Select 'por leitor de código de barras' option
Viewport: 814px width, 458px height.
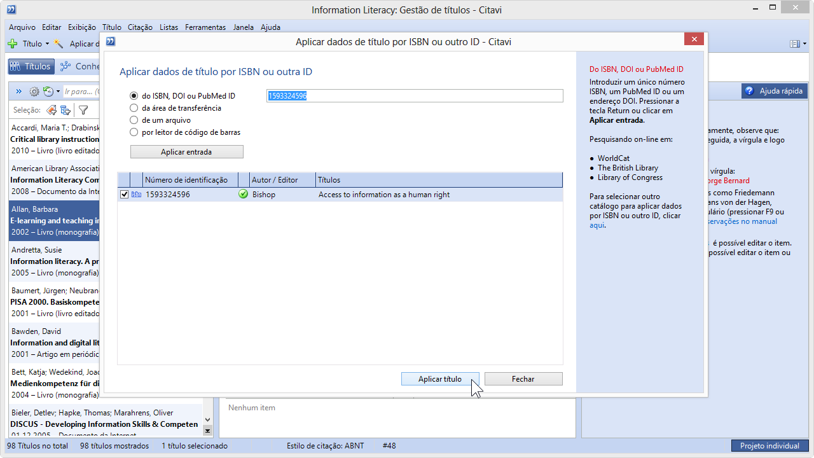click(134, 132)
